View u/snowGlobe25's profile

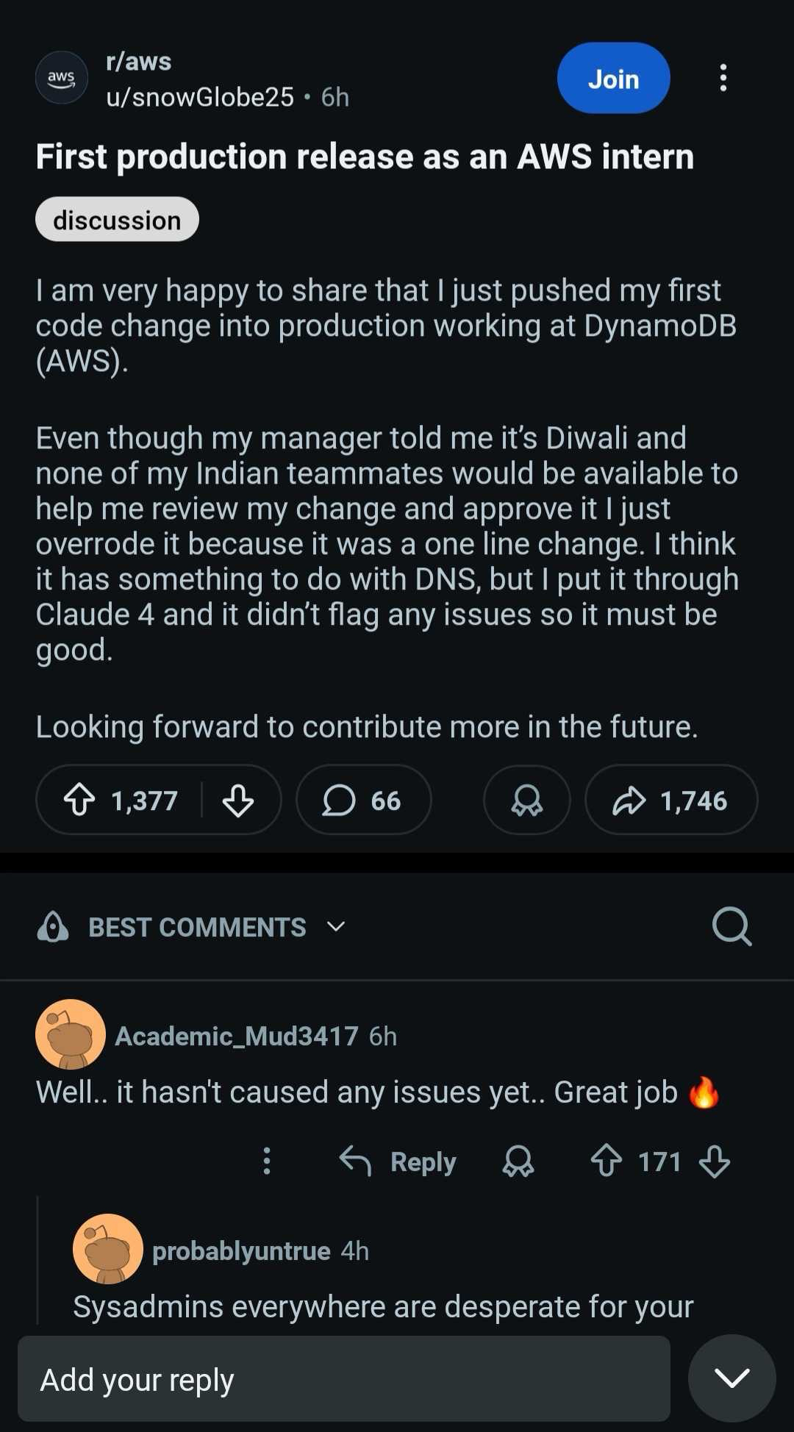[200, 97]
